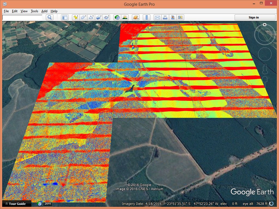Open the Tools menu

[x=34, y=11]
